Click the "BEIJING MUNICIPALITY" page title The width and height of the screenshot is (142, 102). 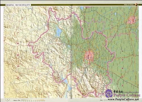coord(18,5)
